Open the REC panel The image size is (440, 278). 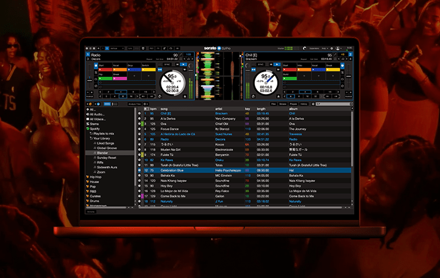(x=151, y=49)
